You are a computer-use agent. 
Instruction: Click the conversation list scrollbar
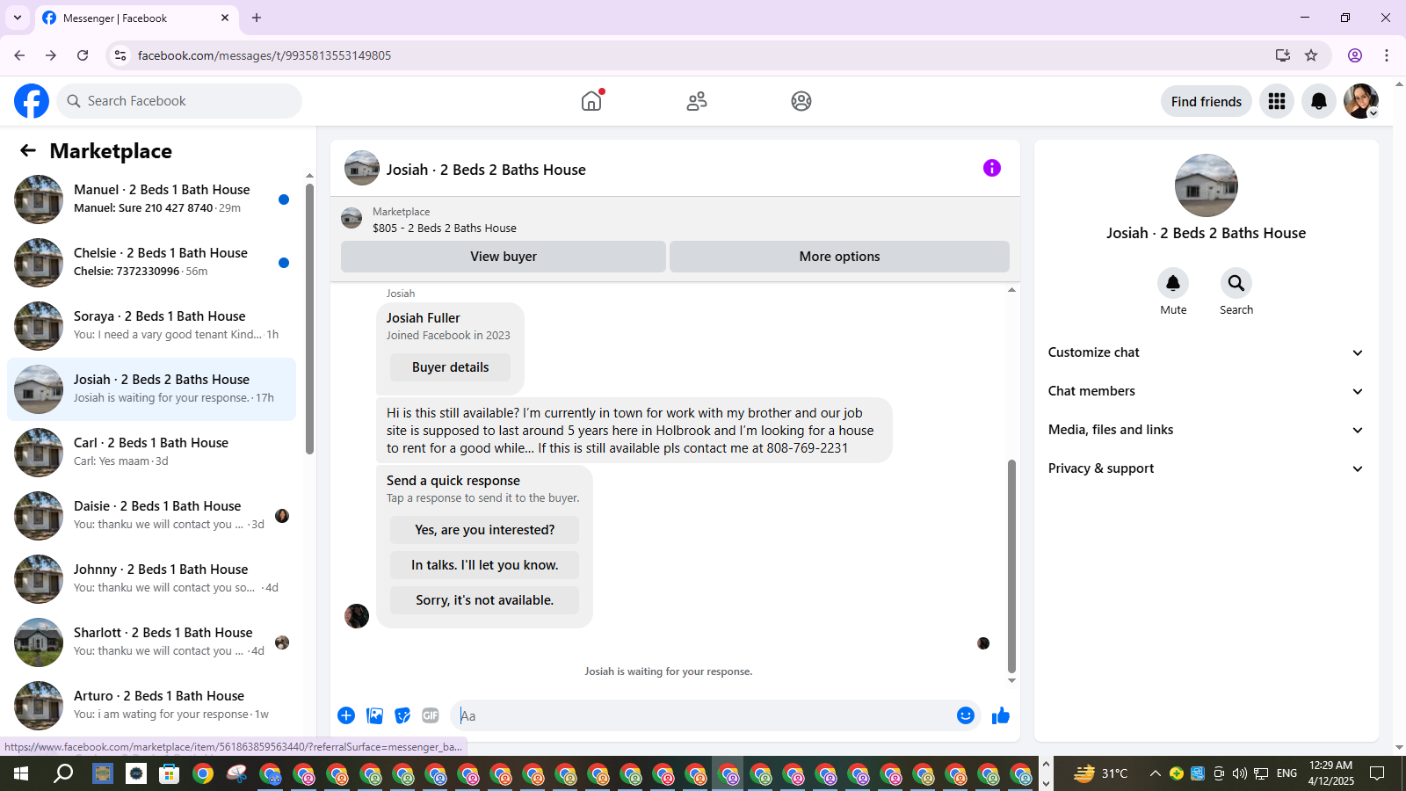click(x=309, y=318)
